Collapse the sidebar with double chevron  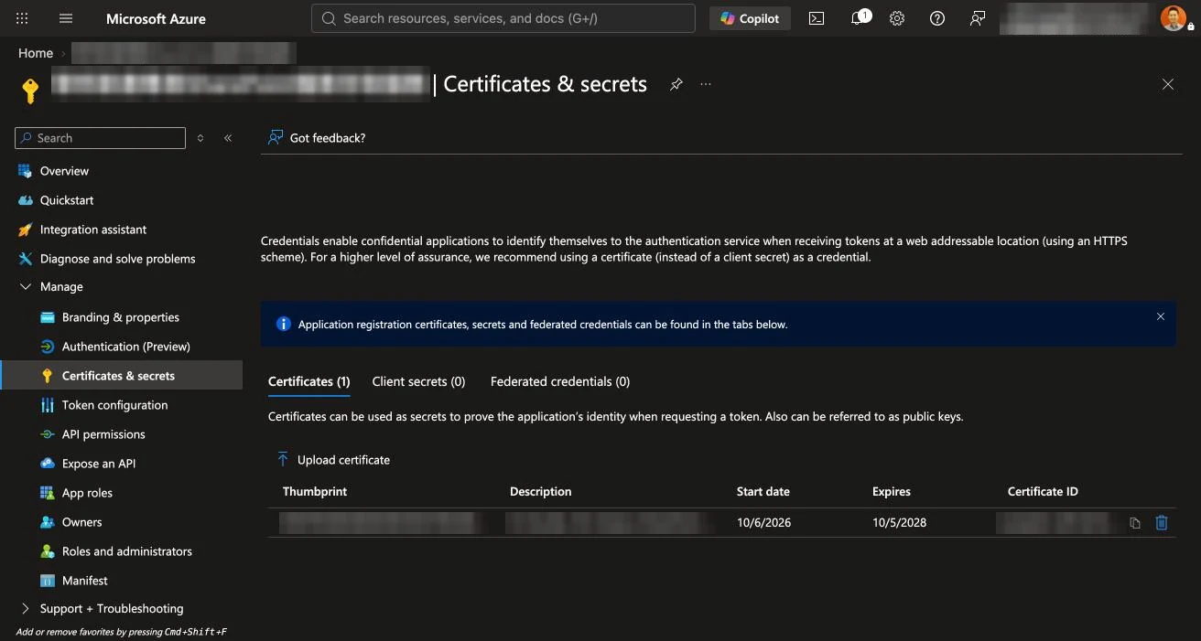pos(228,138)
